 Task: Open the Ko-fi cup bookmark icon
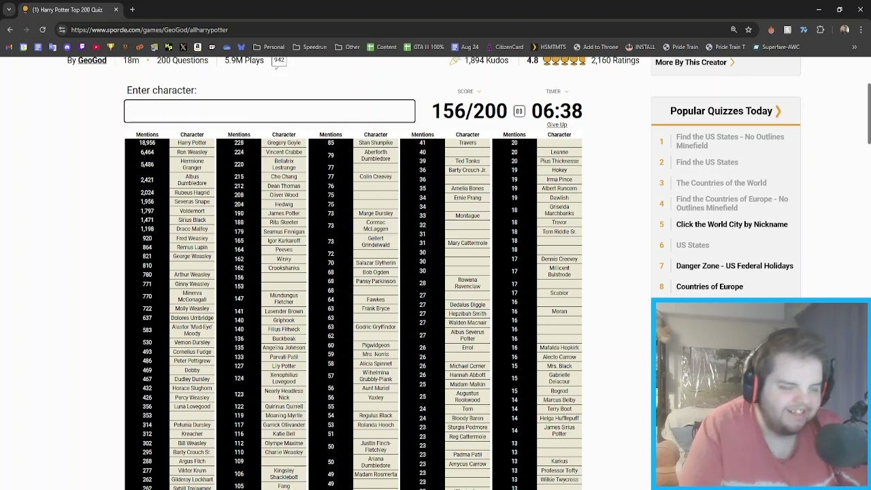[x=212, y=47]
